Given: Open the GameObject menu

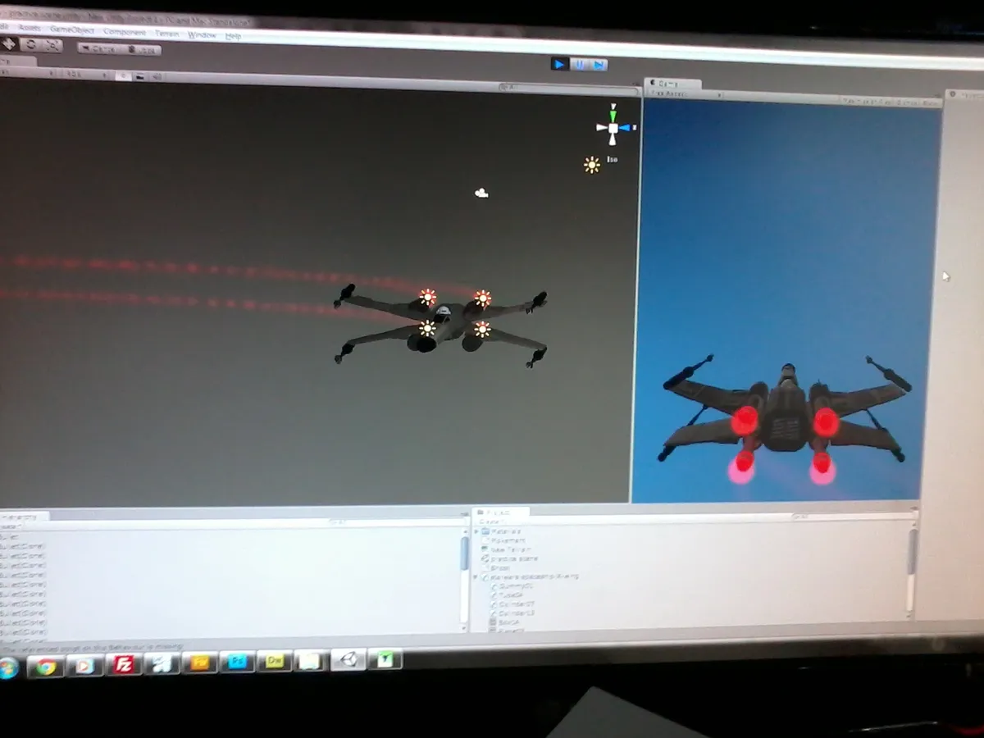Looking at the screenshot, I should [72, 30].
